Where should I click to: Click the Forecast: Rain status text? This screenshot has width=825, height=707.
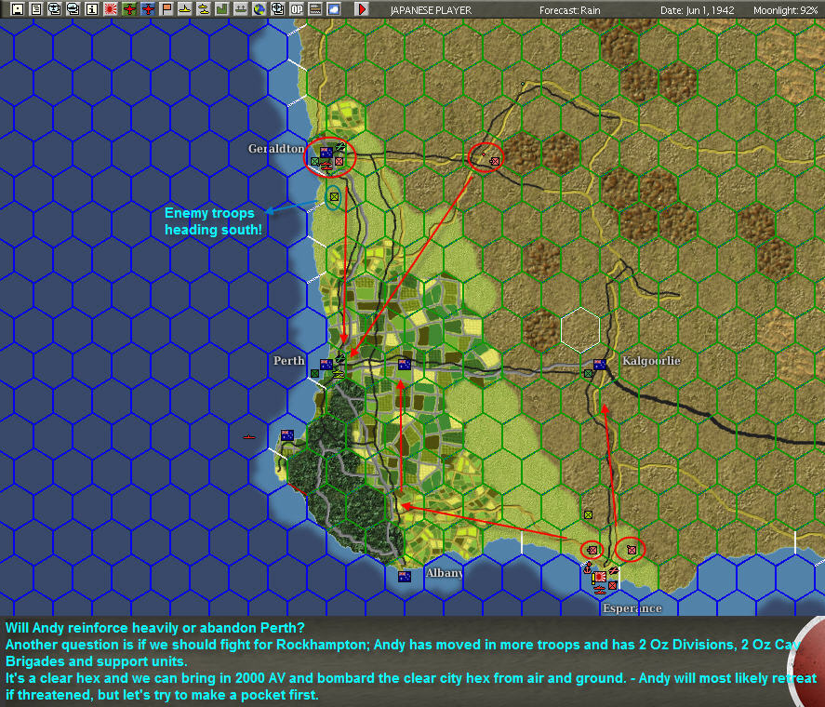click(x=569, y=10)
